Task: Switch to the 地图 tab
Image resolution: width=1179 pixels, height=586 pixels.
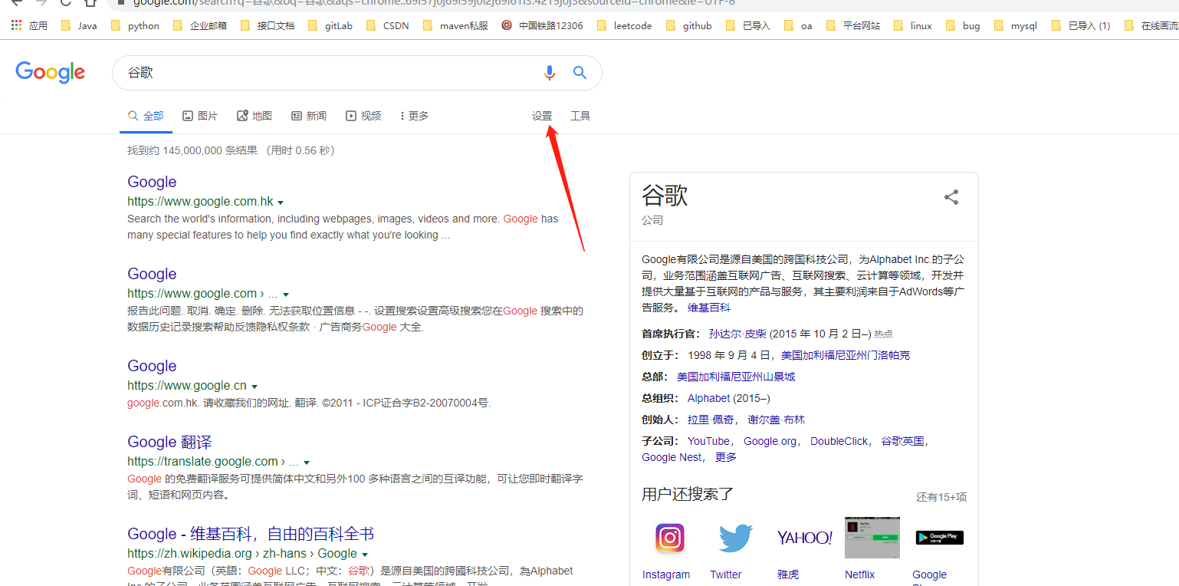Action: [x=255, y=116]
